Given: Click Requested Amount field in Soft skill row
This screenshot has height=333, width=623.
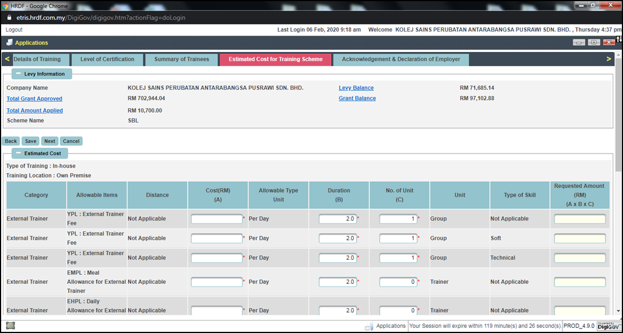Looking at the screenshot, I should (x=580, y=238).
